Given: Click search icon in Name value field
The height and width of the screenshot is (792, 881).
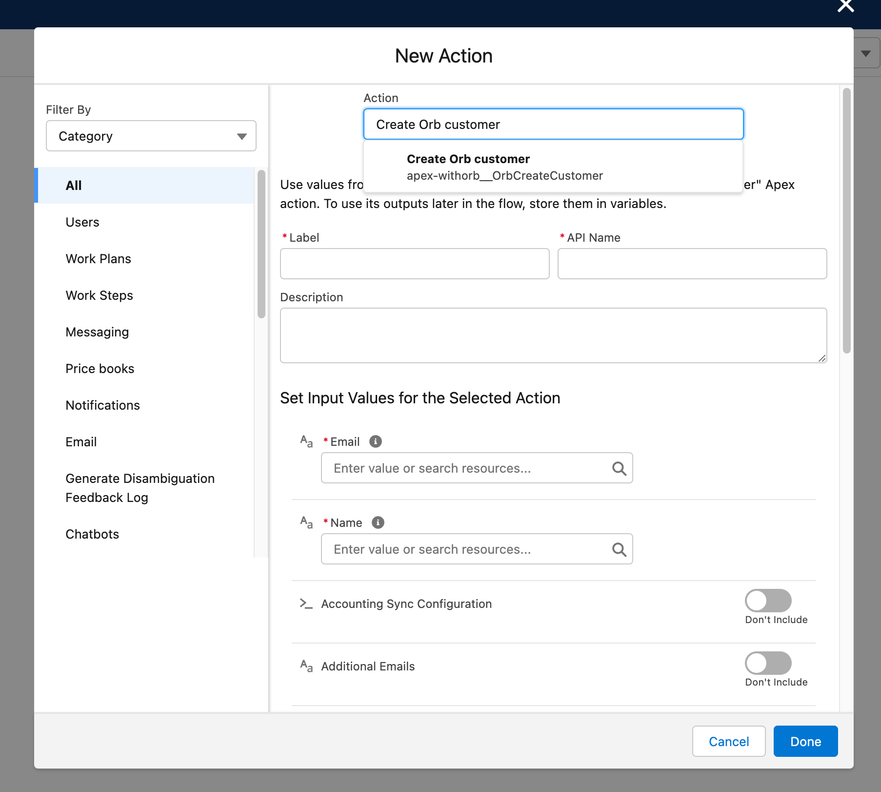Looking at the screenshot, I should (619, 549).
